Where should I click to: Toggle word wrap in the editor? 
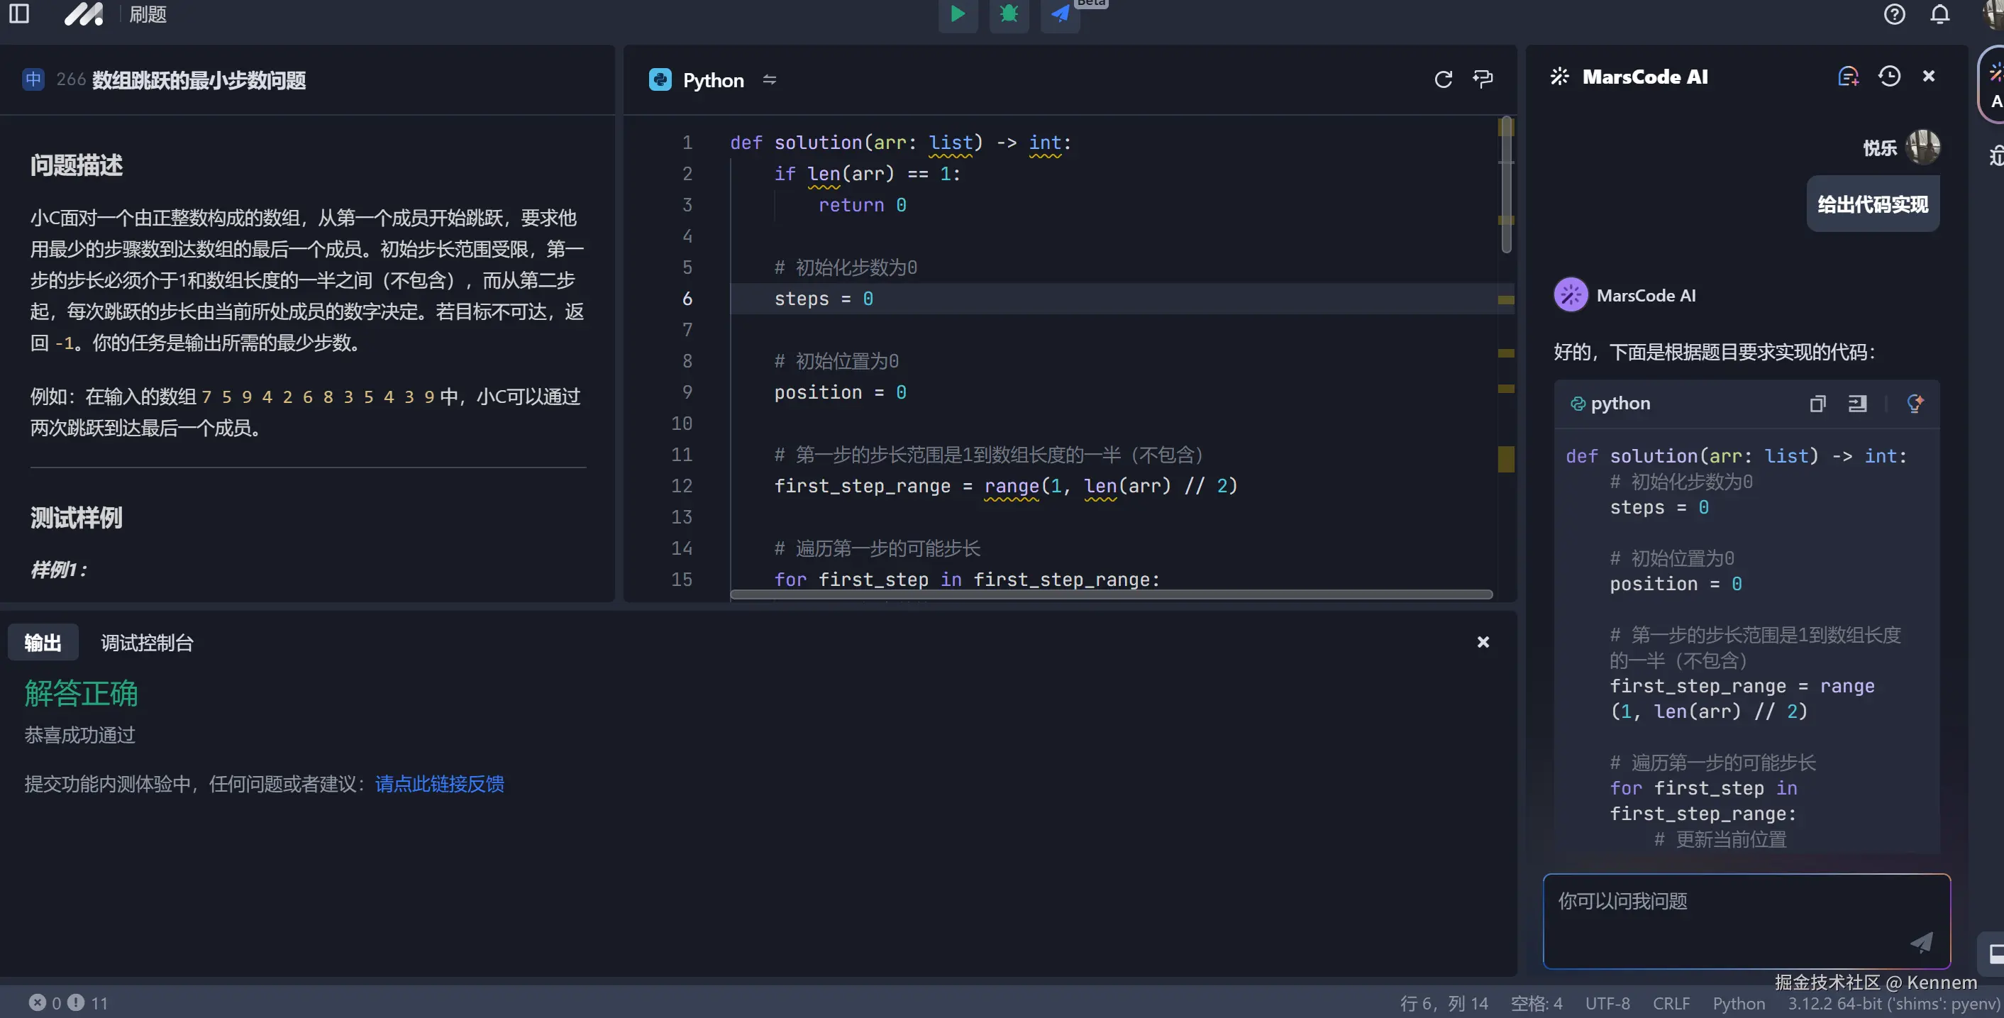click(1483, 79)
